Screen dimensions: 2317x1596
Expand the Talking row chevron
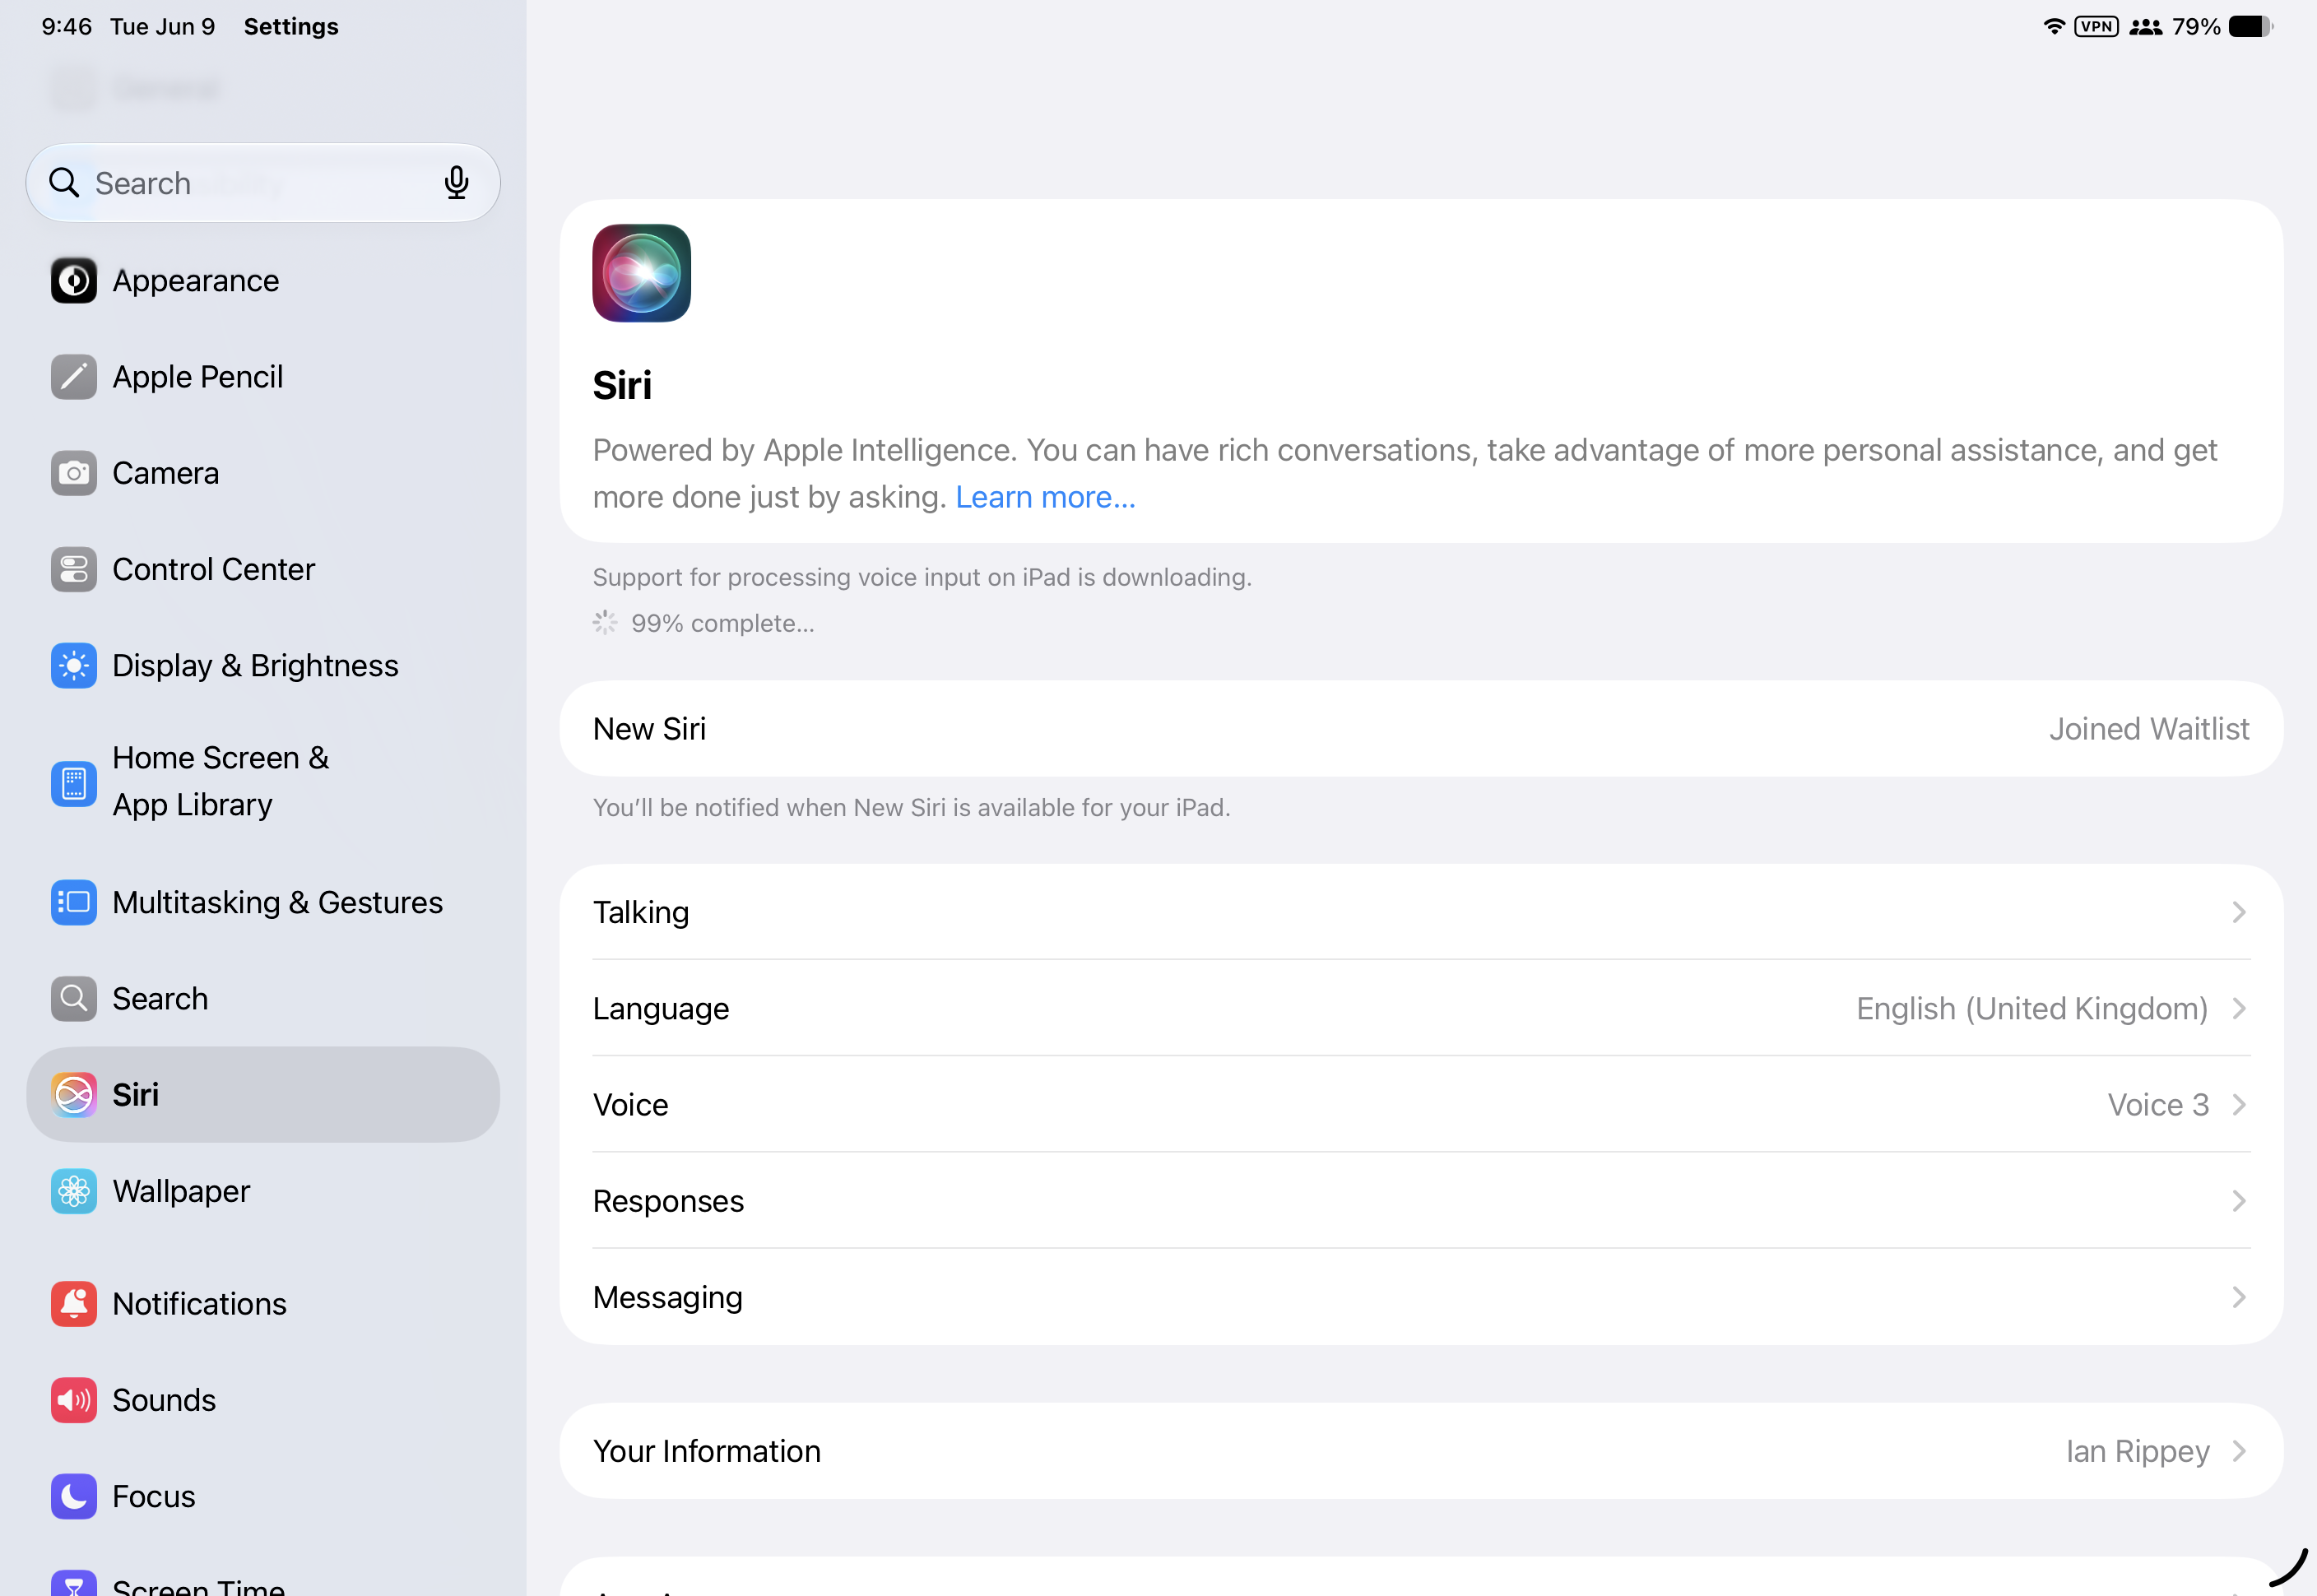(2239, 912)
